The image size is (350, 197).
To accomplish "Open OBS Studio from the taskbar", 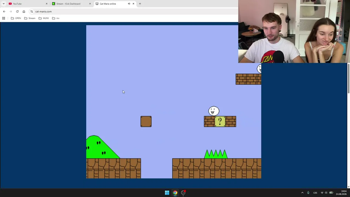I will pos(183,193).
